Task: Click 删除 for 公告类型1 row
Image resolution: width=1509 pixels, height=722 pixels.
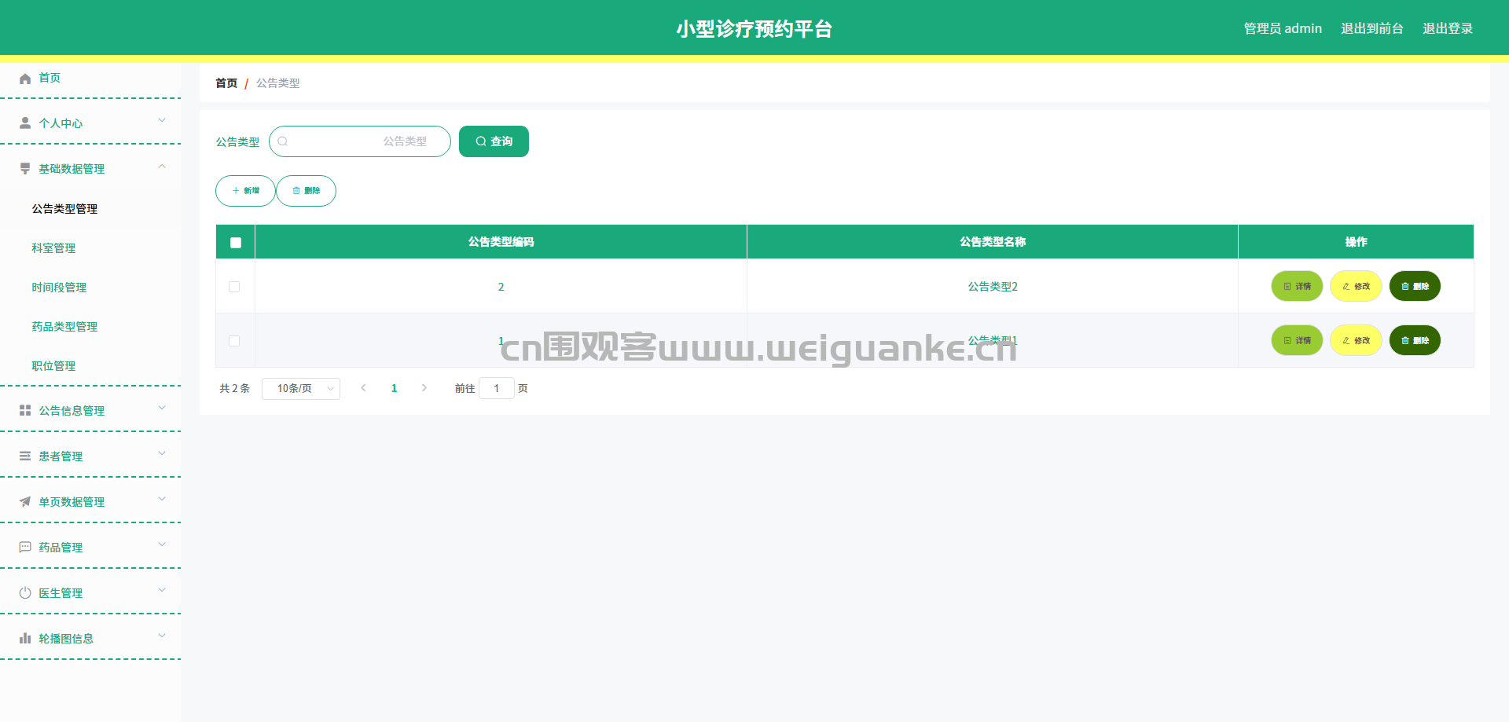Action: 1415,341
